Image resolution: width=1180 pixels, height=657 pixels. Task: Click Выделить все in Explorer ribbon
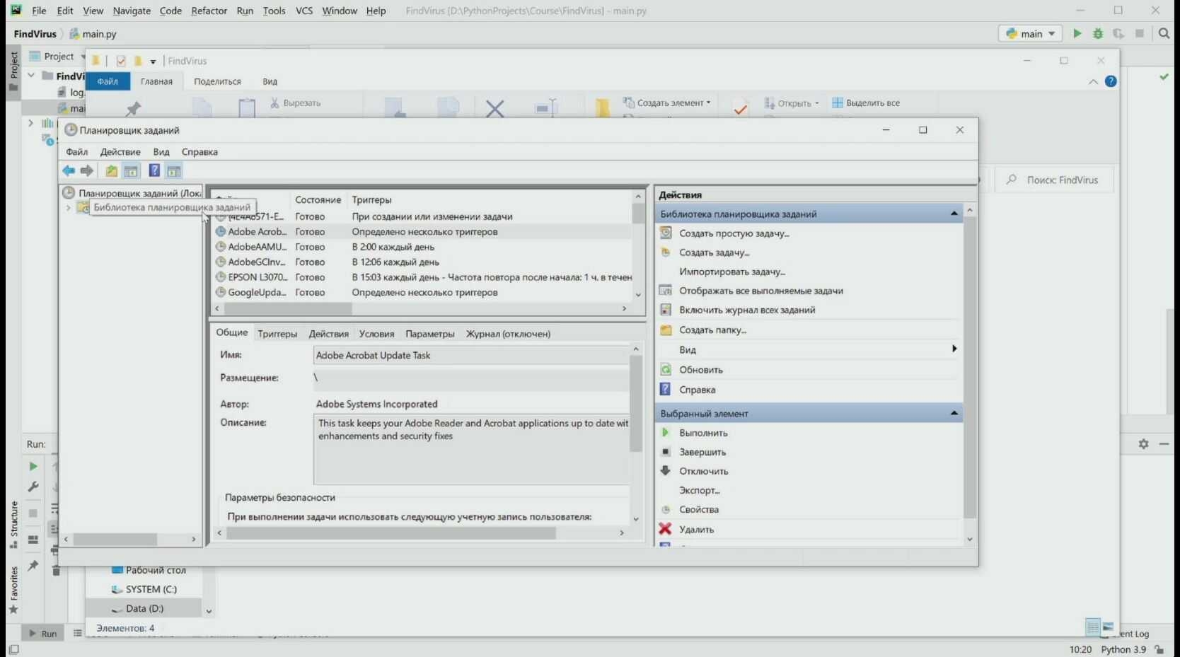[x=866, y=103]
